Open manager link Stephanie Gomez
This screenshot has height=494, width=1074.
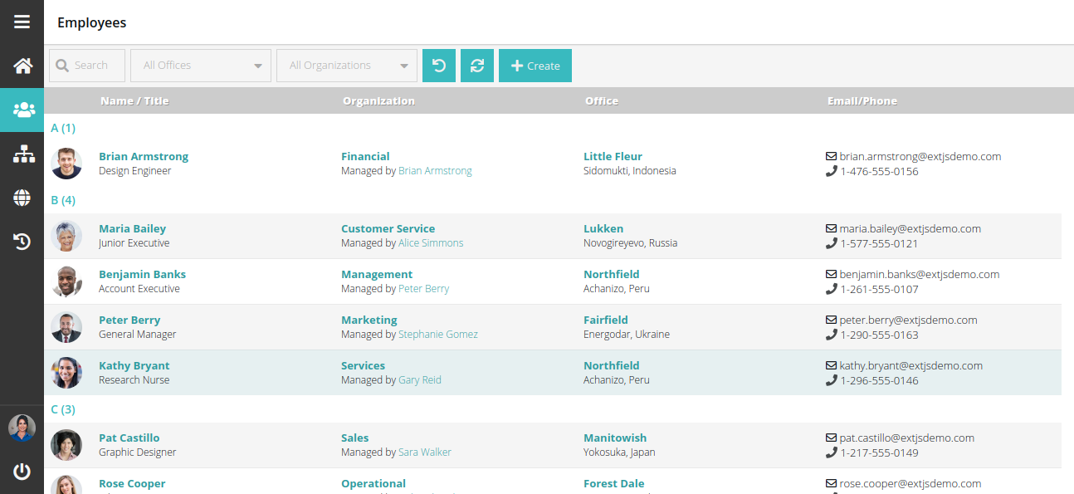tap(438, 335)
